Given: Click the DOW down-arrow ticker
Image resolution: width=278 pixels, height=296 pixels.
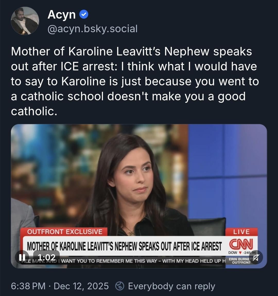Looking at the screenshot, I should point(242,253).
